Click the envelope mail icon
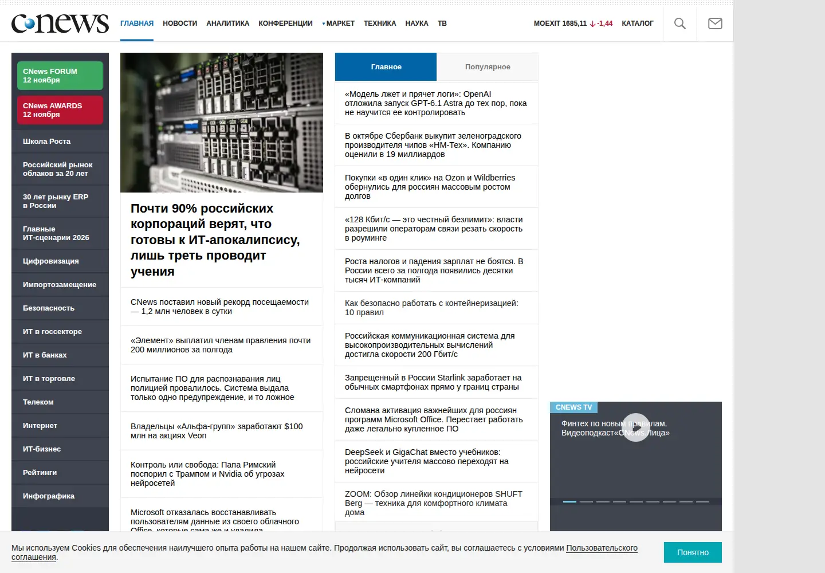The width and height of the screenshot is (825, 573). [715, 23]
